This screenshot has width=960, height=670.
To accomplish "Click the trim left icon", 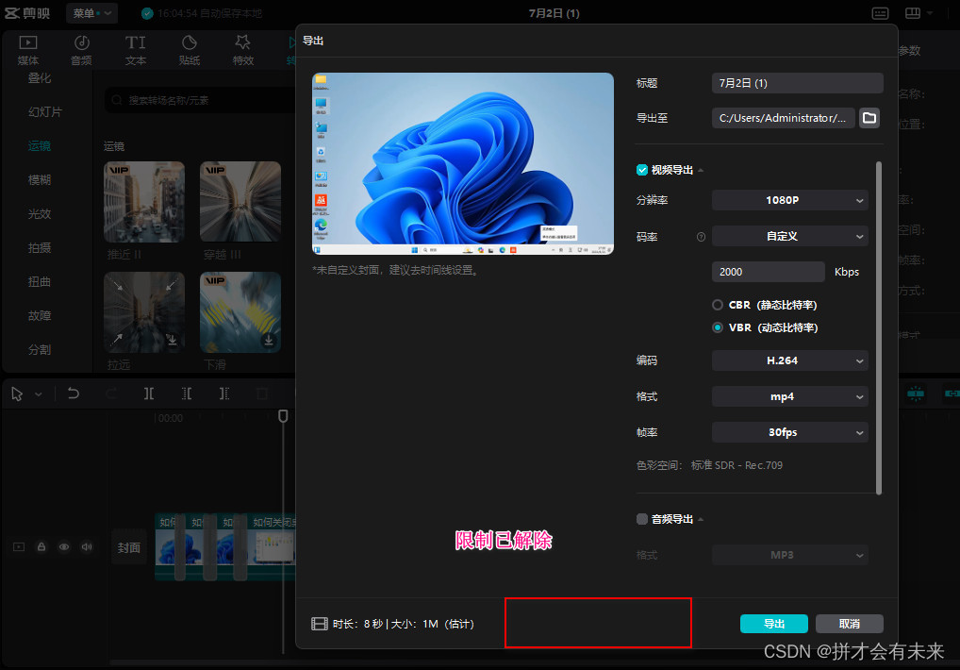I will (x=187, y=394).
